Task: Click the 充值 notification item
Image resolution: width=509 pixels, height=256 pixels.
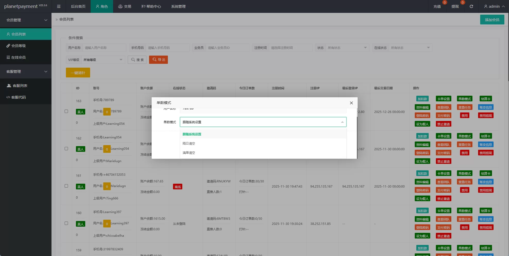Action: tap(437, 6)
